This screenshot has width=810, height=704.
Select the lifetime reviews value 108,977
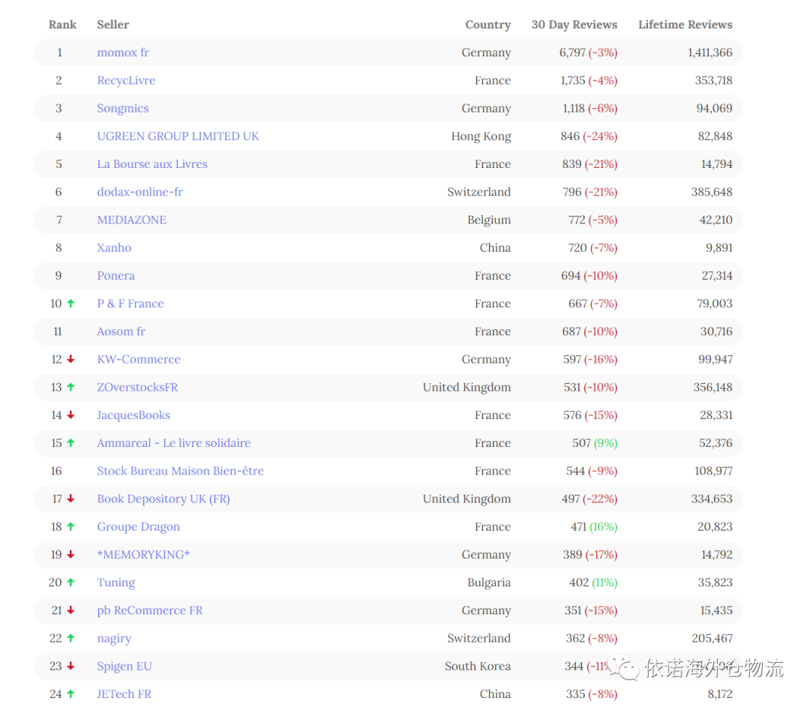click(714, 471)
